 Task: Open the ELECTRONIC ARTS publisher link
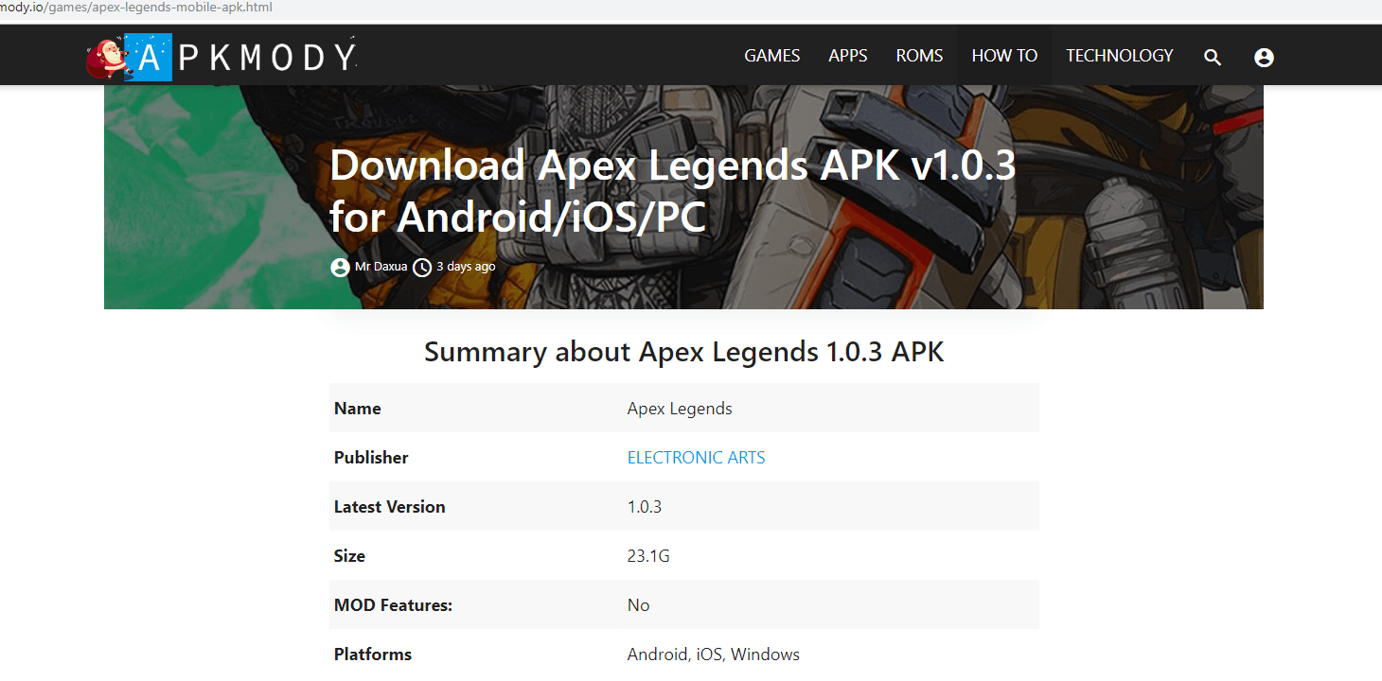696,458
